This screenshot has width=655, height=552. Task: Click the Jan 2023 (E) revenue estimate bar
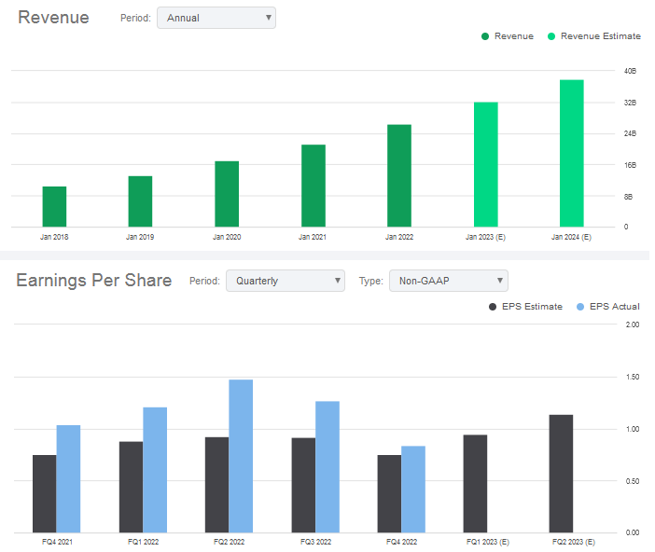tap(486, 164)
